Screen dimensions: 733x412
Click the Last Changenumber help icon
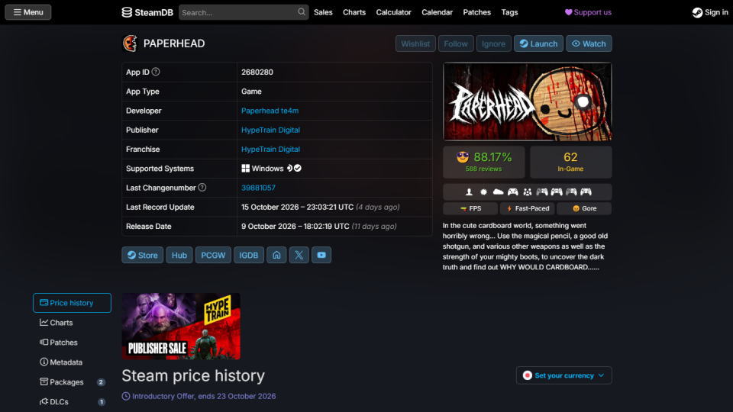tap(202, 188)
